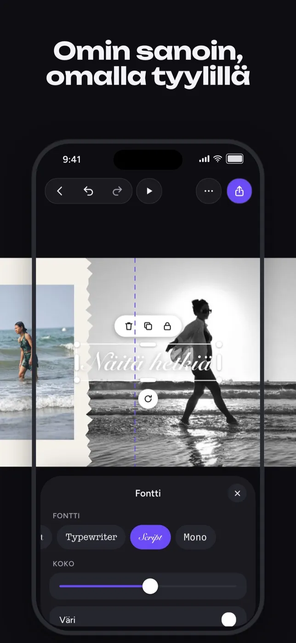Tap the right side handle of text box

pos(220,363)
